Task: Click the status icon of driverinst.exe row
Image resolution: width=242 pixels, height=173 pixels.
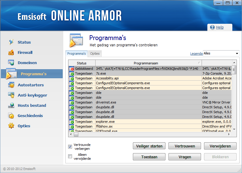Action: coord(71,102)
